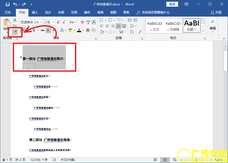The height and width of the screenshot is (163, 228).
Task: Expand the styles gallery more arrow
Action: pyautogui.click(x=203, y=31)
